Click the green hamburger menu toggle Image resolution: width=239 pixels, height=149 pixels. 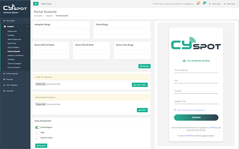point(36,3)
